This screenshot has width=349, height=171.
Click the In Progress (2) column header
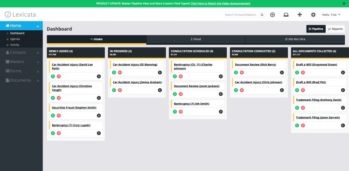click(x=137, y=53)
